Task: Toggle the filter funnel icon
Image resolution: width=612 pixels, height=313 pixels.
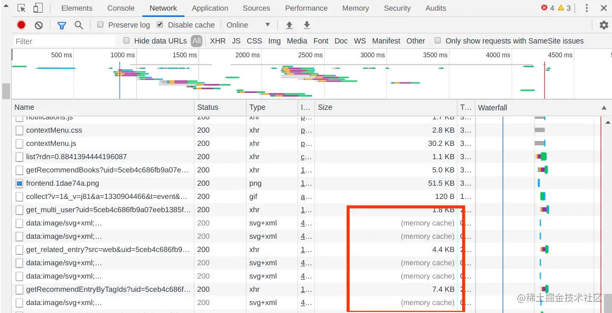Action: (x=62, y=25)
